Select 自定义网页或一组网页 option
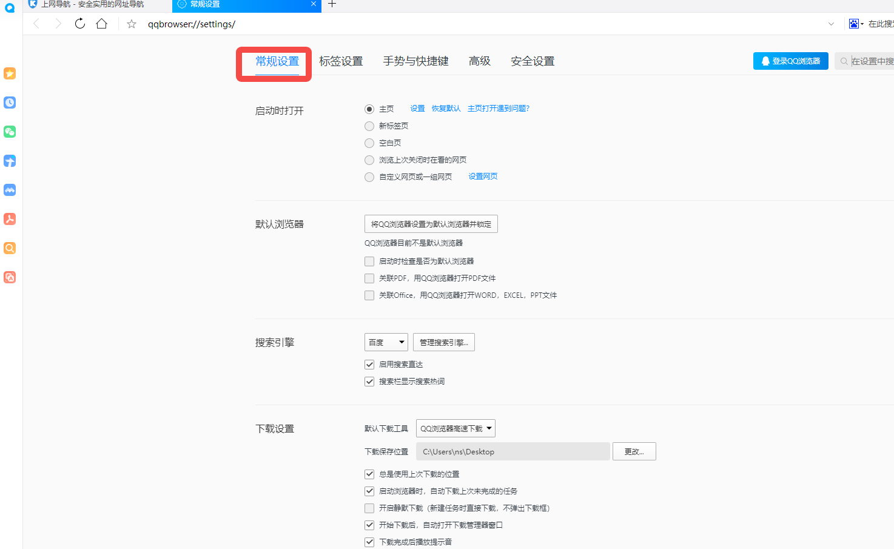The width and height of the screenshot is (894, 549). [x=369, y=177]
